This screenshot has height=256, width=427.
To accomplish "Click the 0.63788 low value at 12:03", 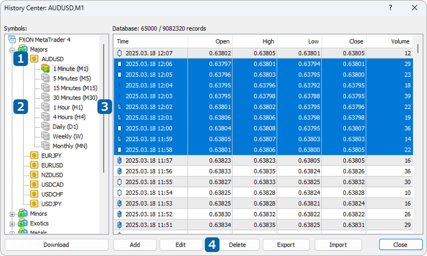I will (x=309, y=96).
